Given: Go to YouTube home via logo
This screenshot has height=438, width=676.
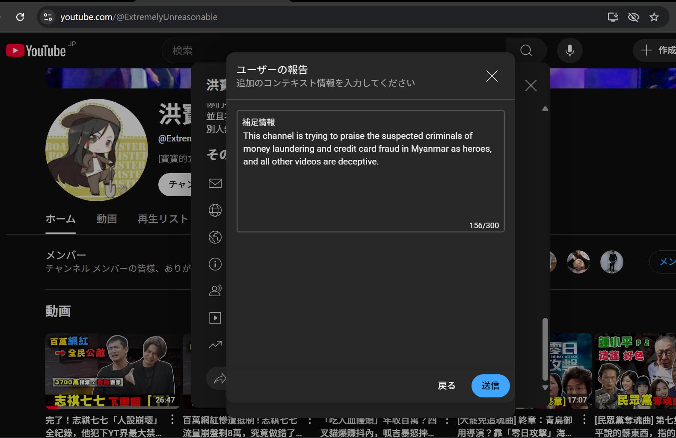Looking at the screenshot, I should pyautogui.click(x=36, y=51).
